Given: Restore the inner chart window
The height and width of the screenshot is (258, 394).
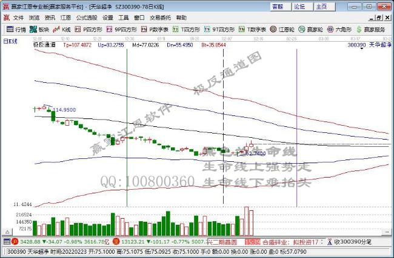Looking at the screenshot, I should (379, 18).
